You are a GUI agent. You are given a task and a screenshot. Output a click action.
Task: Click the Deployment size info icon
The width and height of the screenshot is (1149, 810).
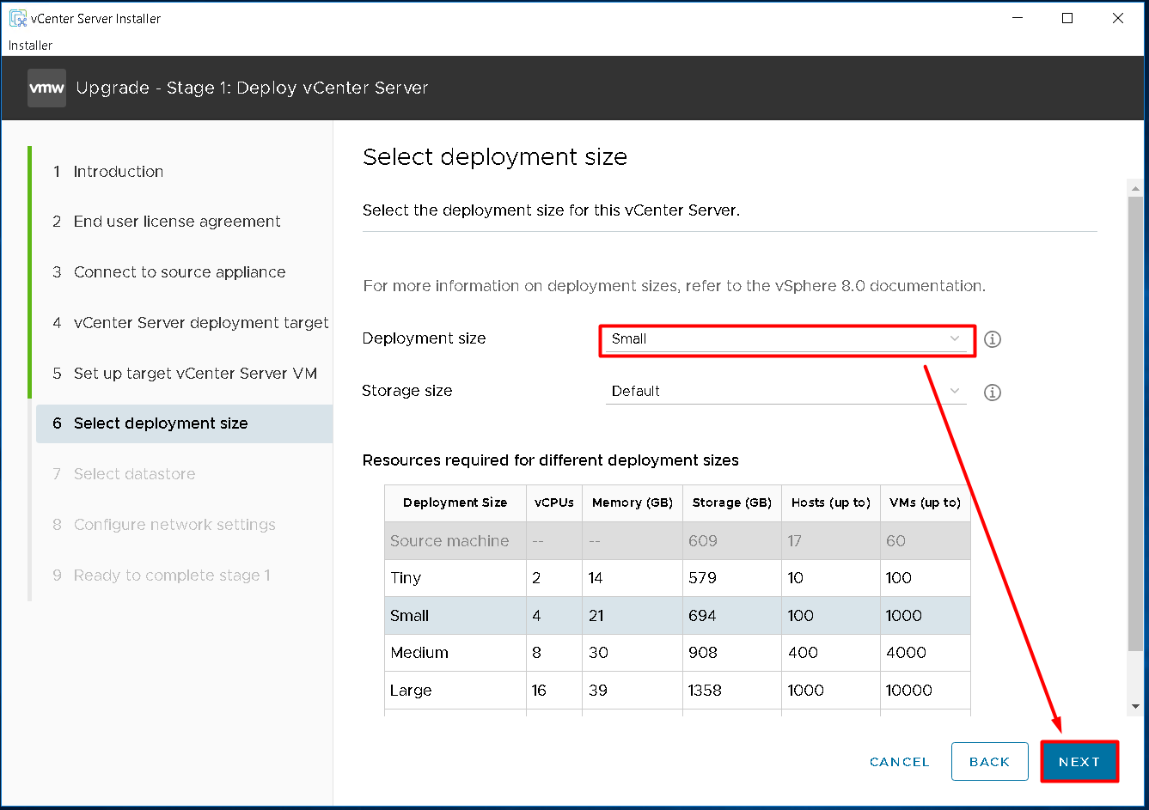(x=993, y=339)
